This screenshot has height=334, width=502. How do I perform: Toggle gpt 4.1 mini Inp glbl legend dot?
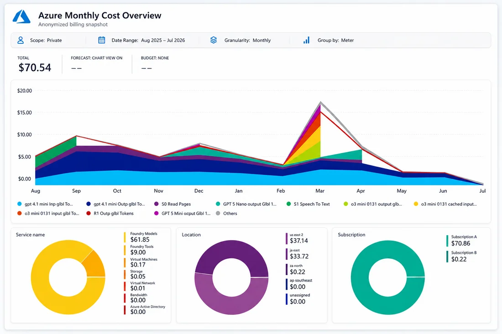(20, 204)
